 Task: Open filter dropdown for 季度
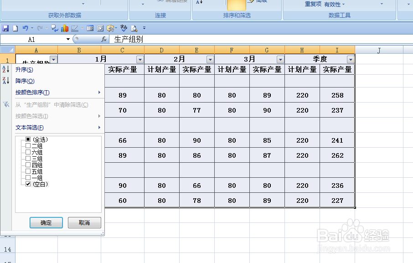coord(350,60)
